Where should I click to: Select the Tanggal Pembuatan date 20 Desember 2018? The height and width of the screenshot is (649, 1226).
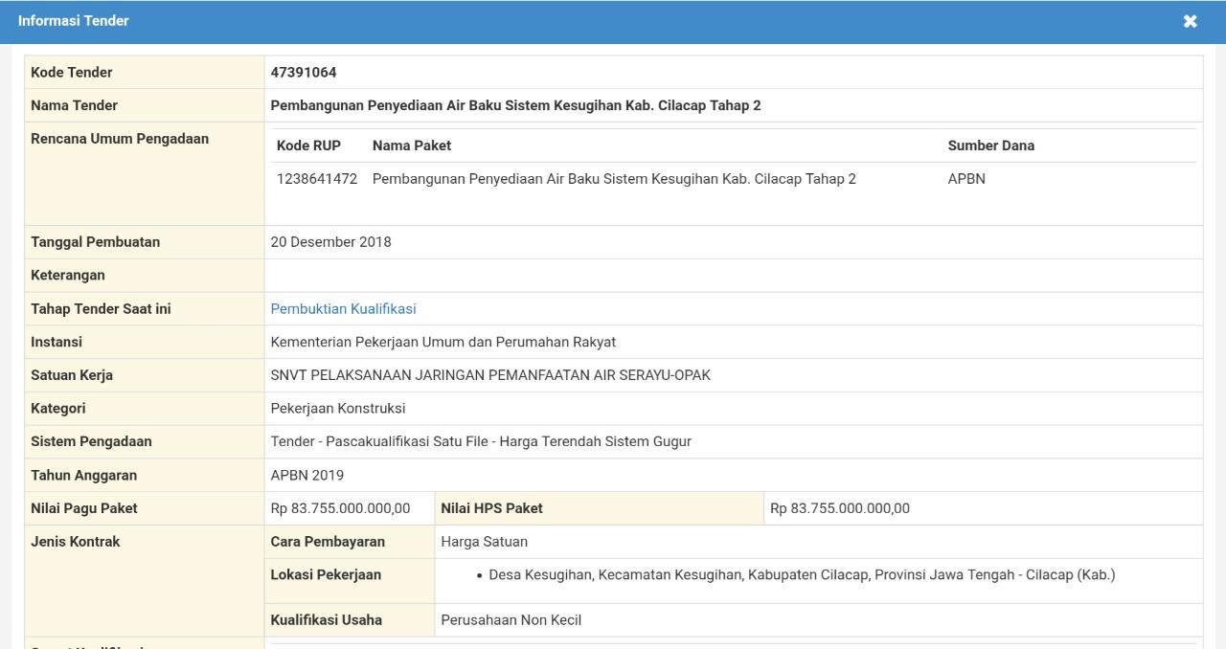coord(330,241)
